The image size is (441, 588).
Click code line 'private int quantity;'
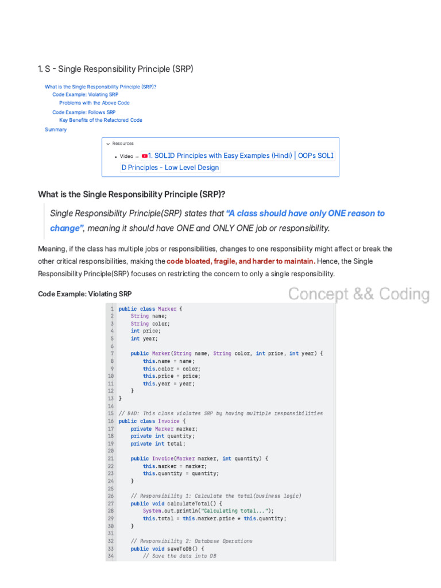[163, 436]
